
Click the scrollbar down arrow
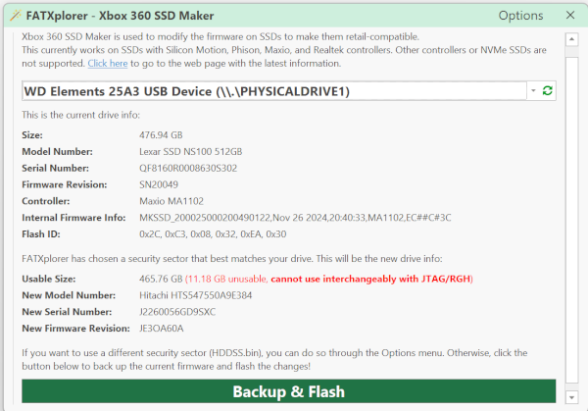[x=571, y=397]
